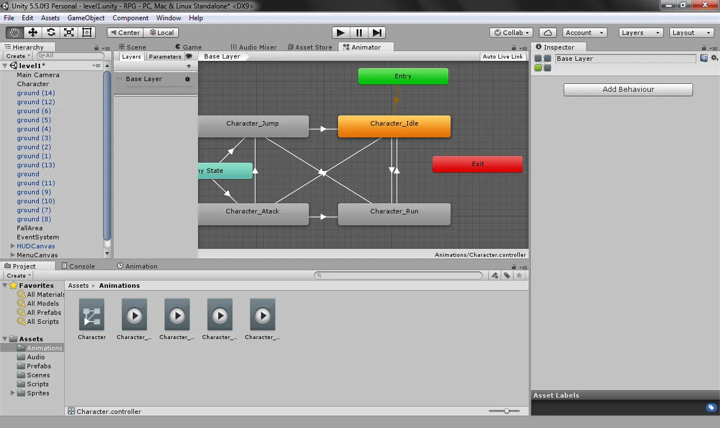The width and height of the screenshot is (720, 428).
Task: Toggle Center pivot mode
Action: (x=124, y=33)
